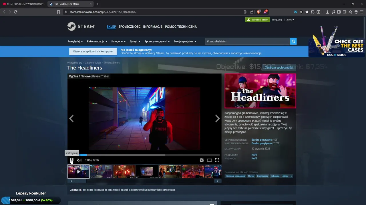Viewport: 366px width, 205px height.
Task: Select the red-lit creature screenshot thumbnail
Action: [124, 171]
